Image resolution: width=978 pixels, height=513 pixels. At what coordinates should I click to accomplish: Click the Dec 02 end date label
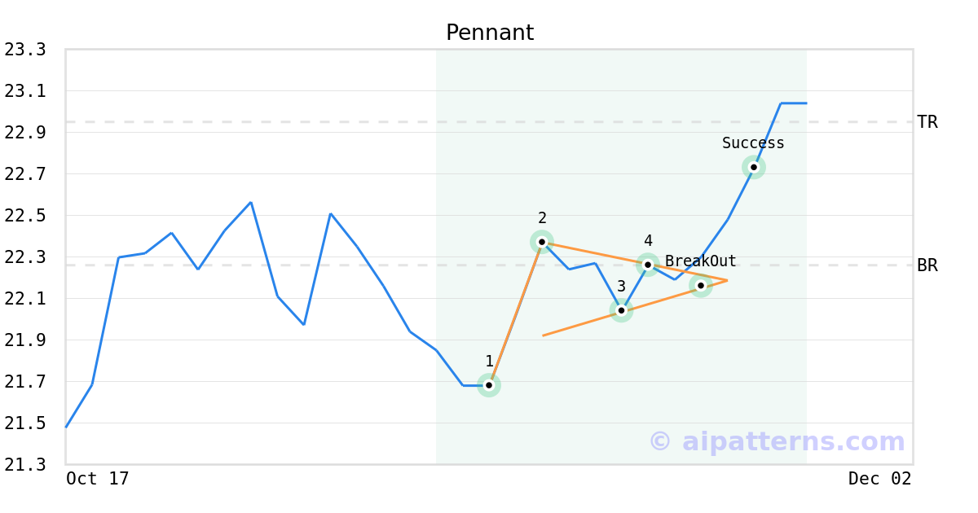click(x=879, y=479)
